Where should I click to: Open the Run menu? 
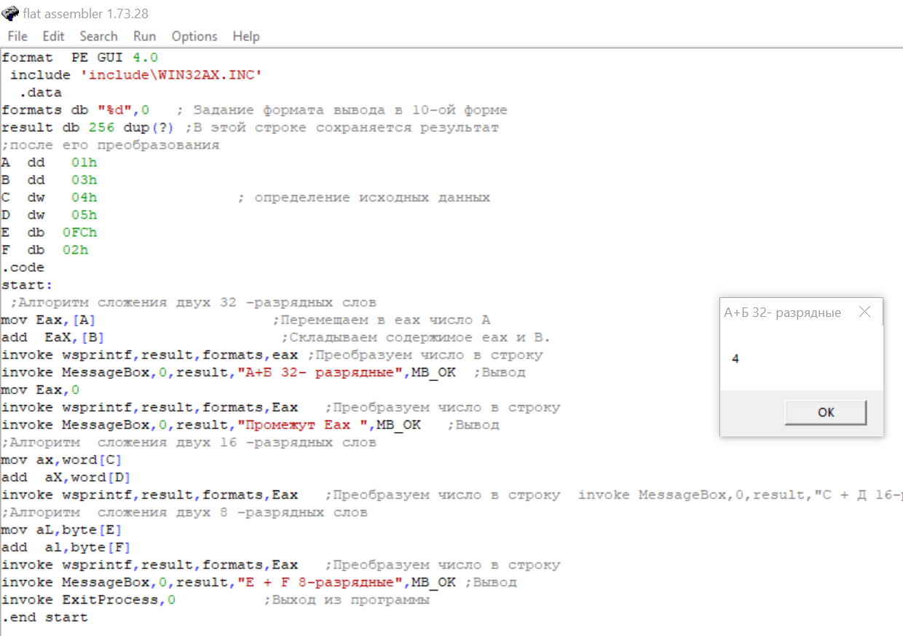pos(144,36)
